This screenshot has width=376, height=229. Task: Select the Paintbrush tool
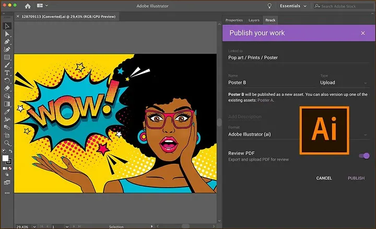[x=7, y=65]
